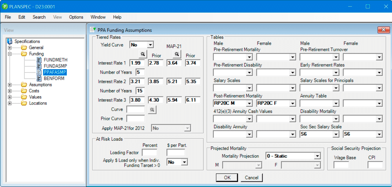The image size is (392, 187).
Task: Close the PPA Funding Assumptions dialog
Action: (383, 30)
